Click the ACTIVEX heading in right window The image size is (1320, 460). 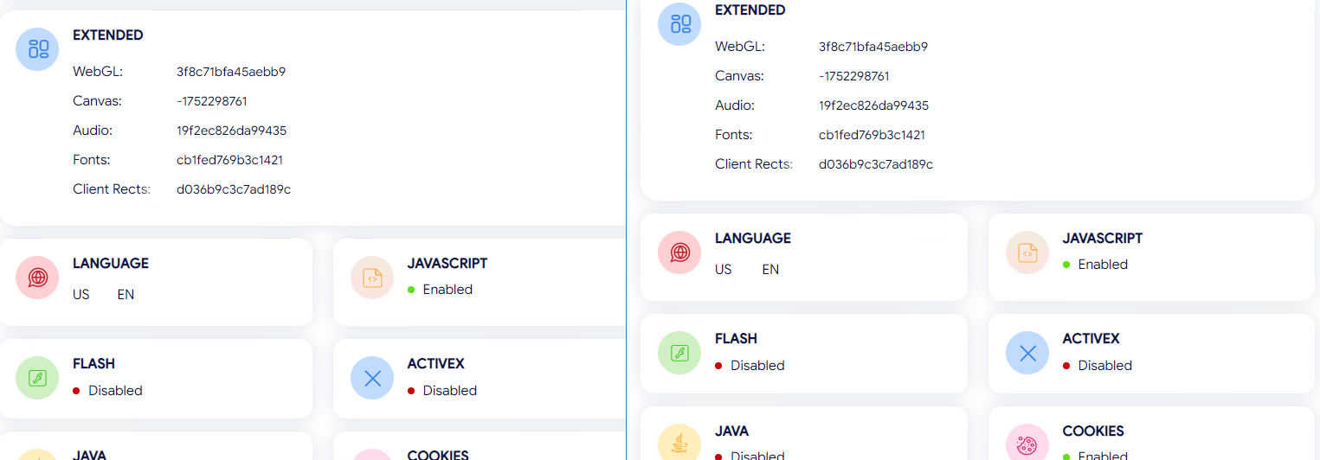[1091, 339]
